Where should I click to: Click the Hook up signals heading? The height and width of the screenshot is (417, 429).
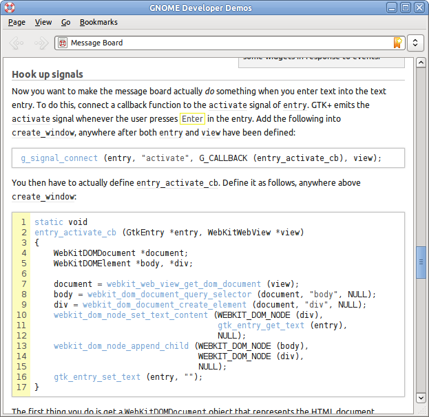tap(48, 74)
